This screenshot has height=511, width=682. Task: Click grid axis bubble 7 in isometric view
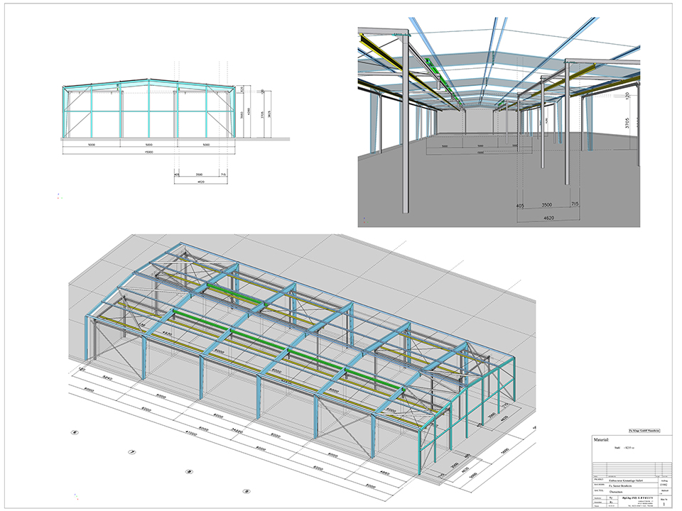[x=131, y=451]
